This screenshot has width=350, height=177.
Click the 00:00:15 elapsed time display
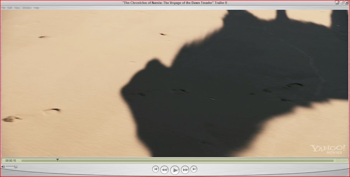[11, 160]
